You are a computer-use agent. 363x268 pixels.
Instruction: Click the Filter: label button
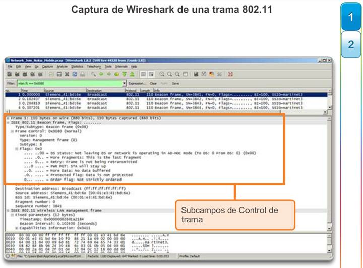pyautogui.click(x=11, y=83)
